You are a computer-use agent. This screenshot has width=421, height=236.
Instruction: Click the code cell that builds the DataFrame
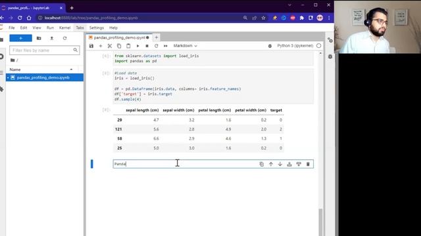(x=213, y=86)
